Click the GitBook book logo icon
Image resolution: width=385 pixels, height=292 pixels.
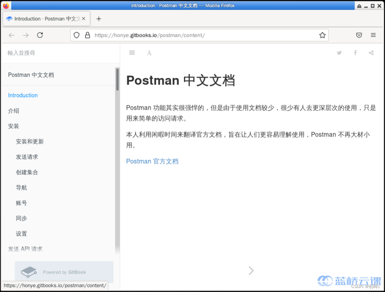click(29, 272)
